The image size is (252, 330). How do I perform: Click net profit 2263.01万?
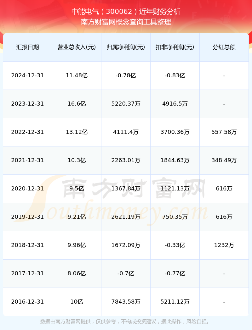pyautogui.click(x=126, y=160)
